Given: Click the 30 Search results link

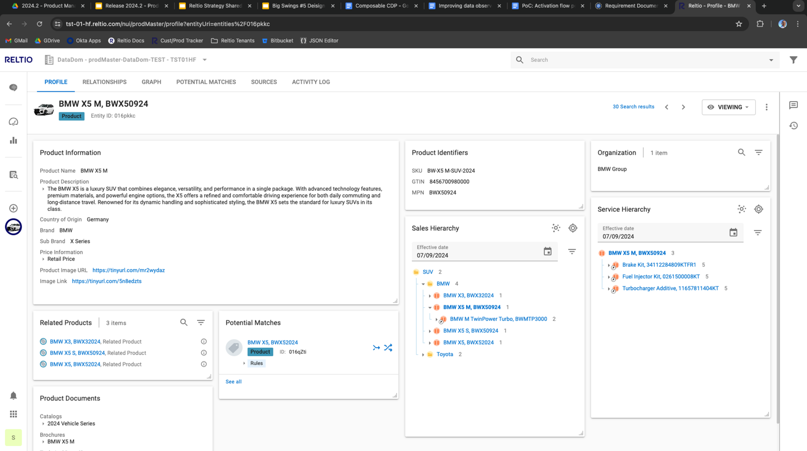Looking at the screenshot, I should (633, 107).
